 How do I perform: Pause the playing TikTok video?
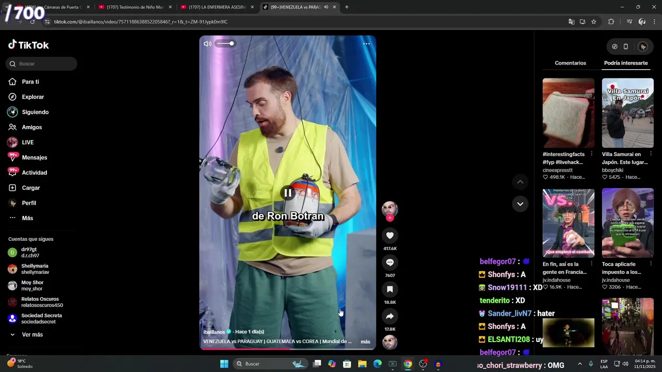coord(288,193)
